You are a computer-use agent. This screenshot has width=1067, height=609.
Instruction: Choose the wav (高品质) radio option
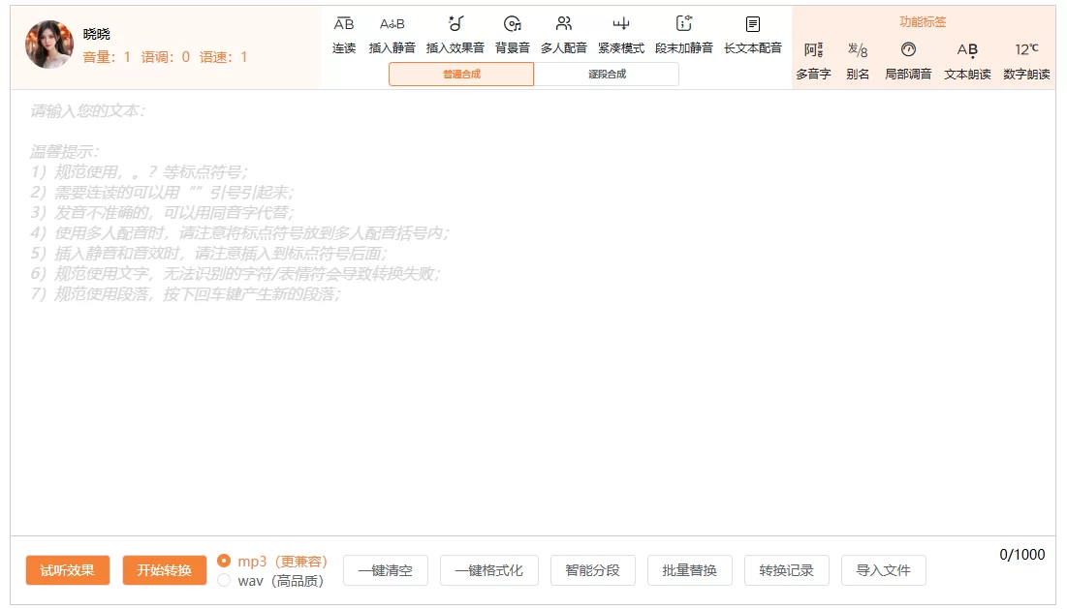224,581
